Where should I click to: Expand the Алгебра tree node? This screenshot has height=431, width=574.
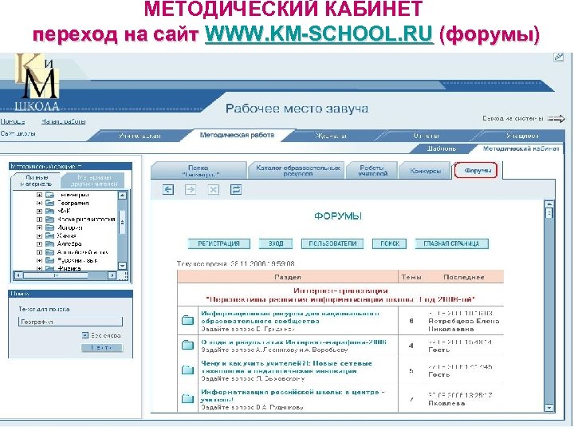coord(39,243)
